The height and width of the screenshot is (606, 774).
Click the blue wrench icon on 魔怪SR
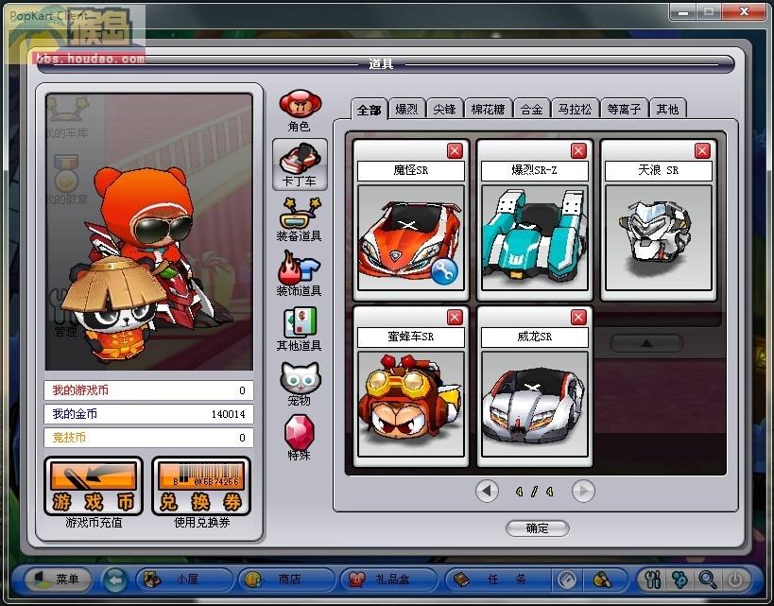click(444, 271)
